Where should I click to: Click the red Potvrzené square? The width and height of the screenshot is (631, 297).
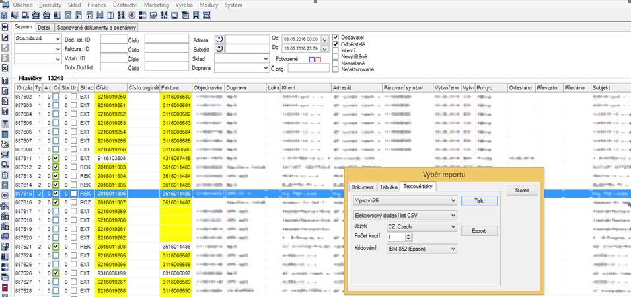pos(318,60)
